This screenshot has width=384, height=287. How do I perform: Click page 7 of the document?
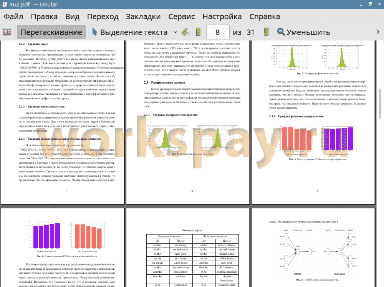coord(63,122)
